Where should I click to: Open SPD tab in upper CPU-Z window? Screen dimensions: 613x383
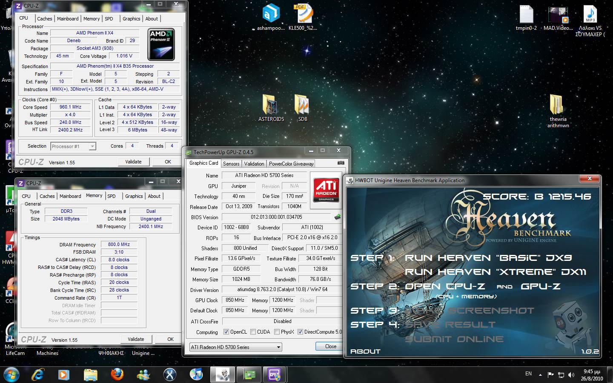pos(109,19)
